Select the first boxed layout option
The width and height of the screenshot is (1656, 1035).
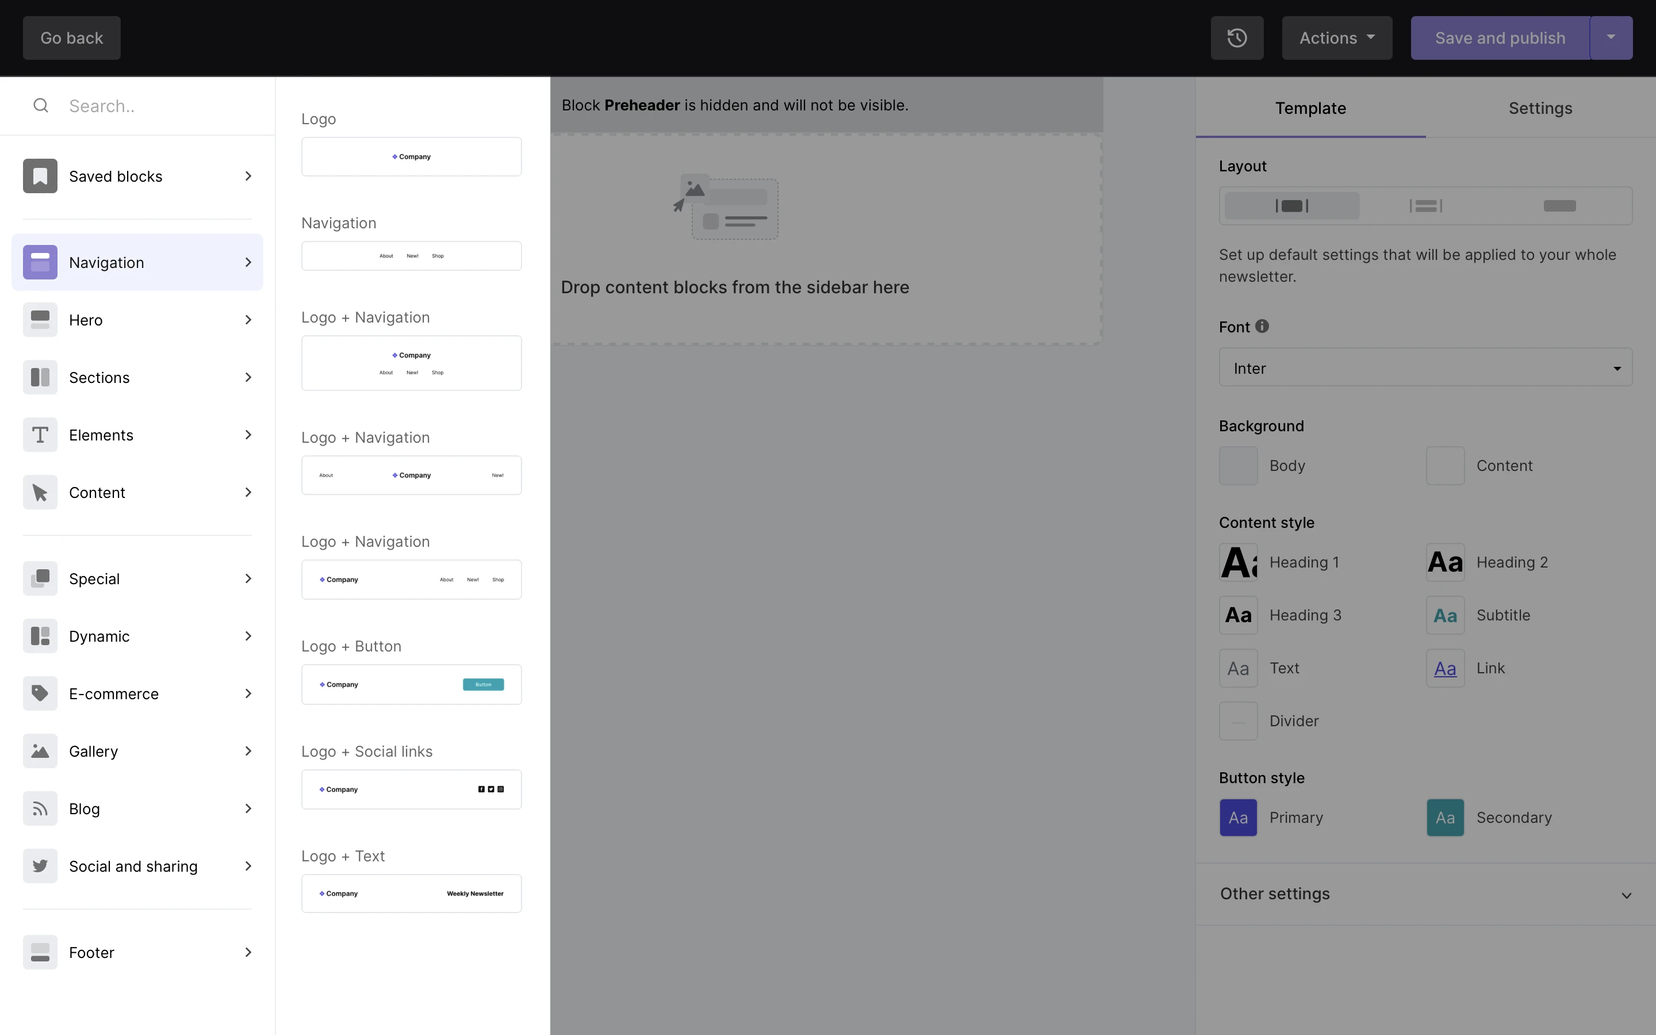[1291, 206]
